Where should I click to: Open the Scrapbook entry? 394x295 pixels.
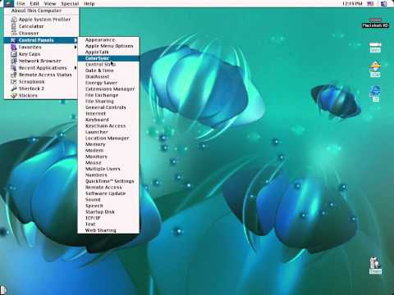(x=41, y=82)
